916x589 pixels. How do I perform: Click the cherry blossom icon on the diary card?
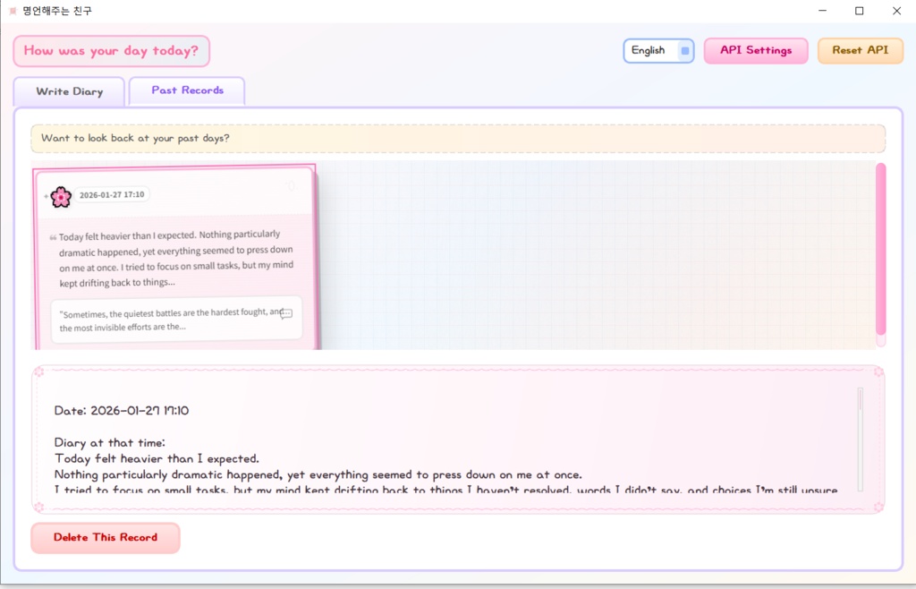click(x=61, y=197)
